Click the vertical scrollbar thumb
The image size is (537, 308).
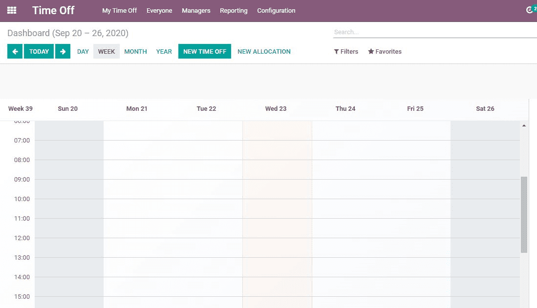(x=524, y=215)
